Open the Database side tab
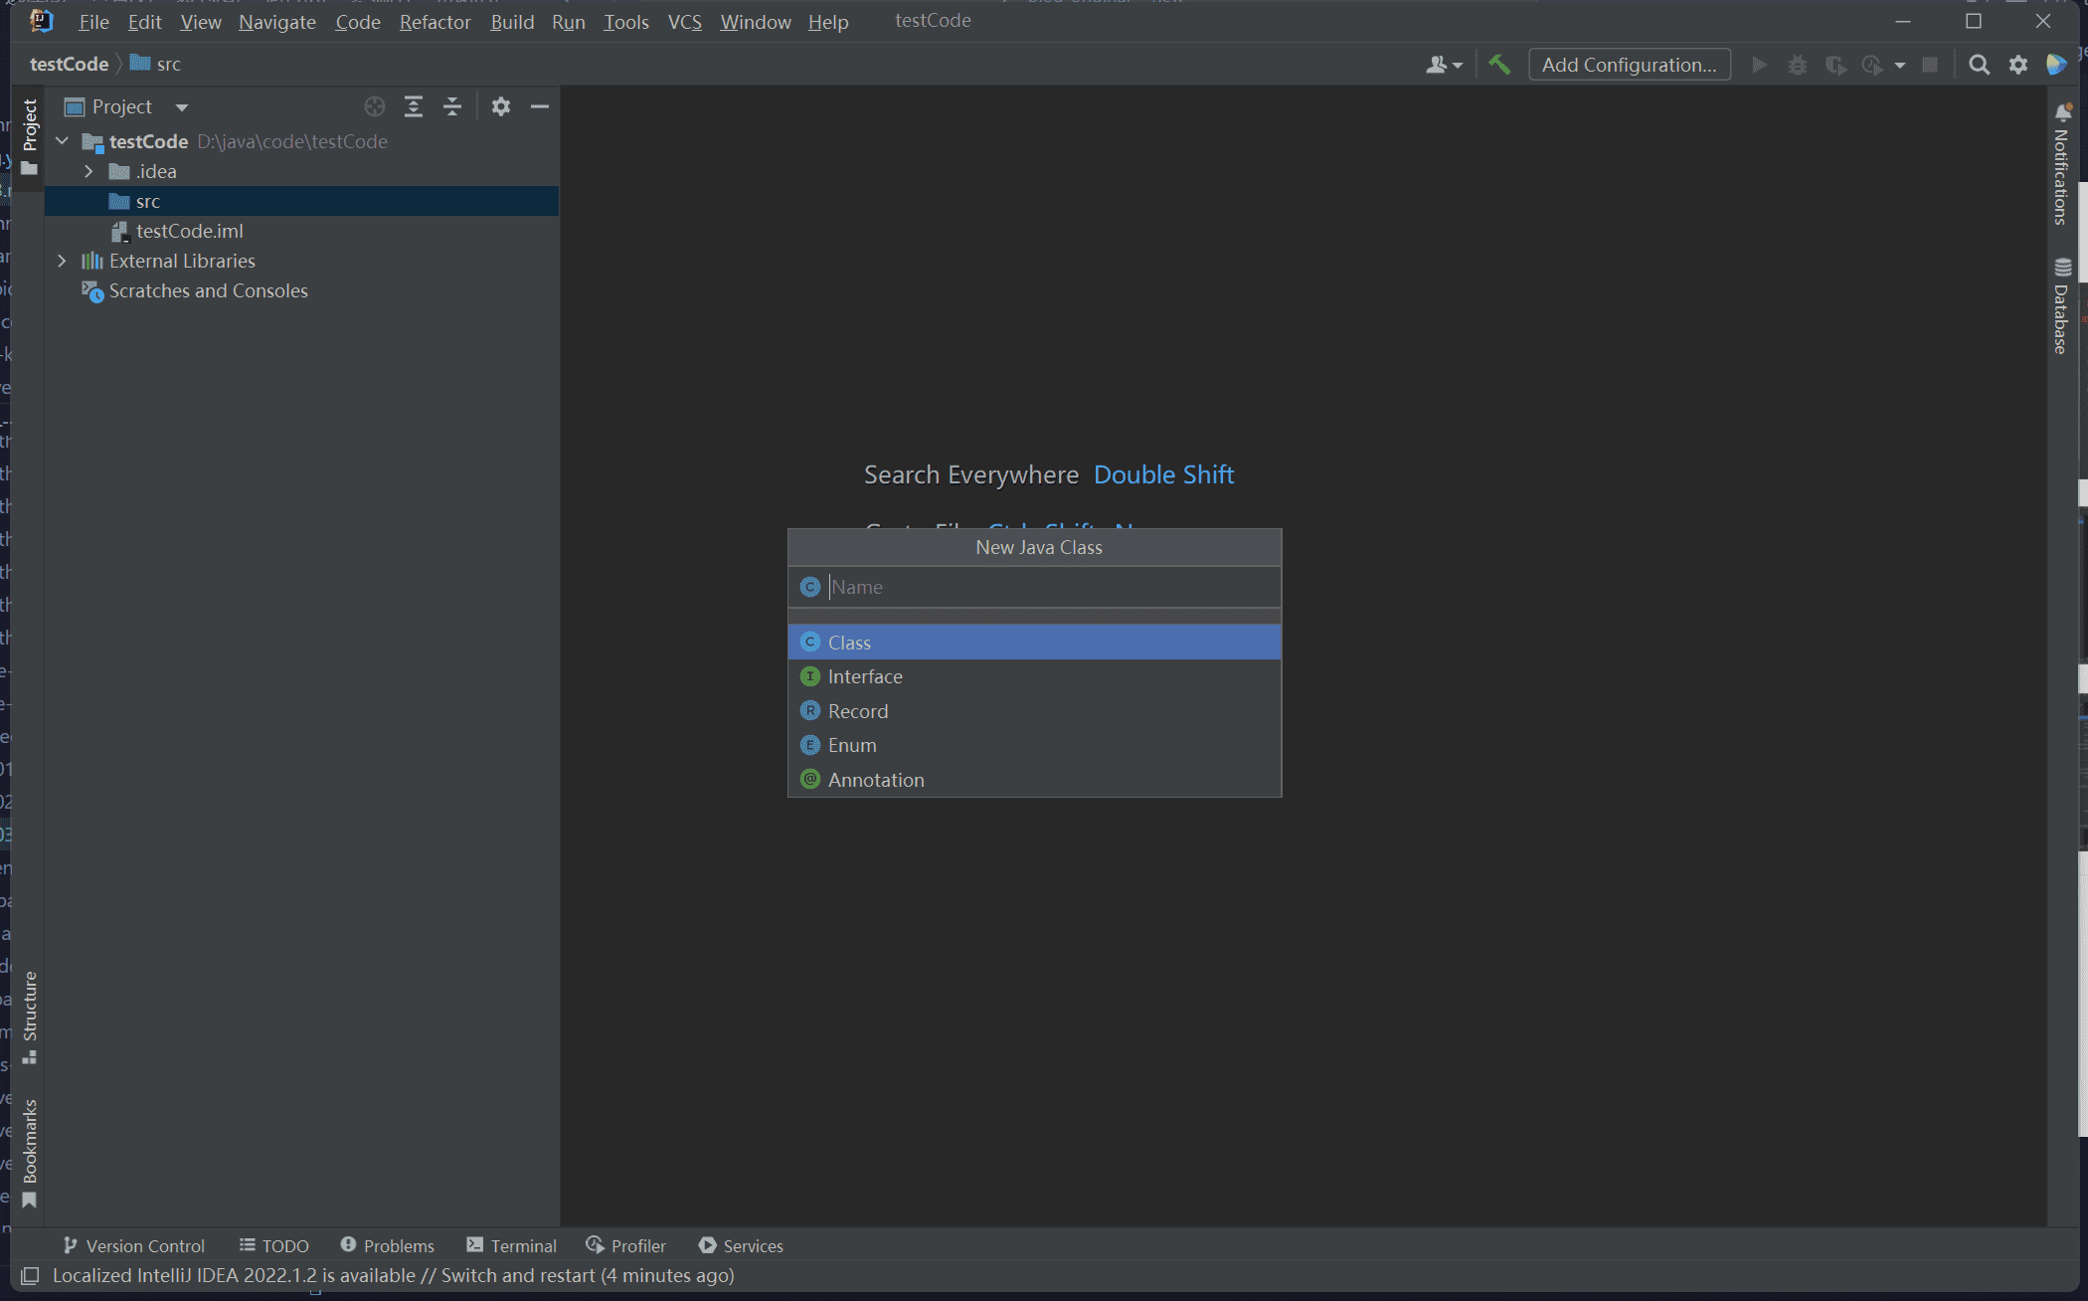 pos(2062,307)
